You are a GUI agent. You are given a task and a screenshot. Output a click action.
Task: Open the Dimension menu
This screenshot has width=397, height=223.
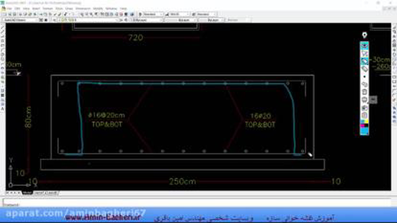[83, 9]
